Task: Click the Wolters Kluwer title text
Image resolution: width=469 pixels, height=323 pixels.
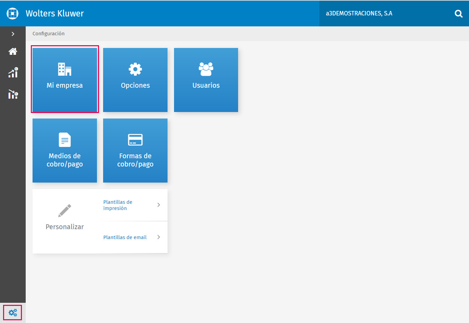Action: click(55, 13)
